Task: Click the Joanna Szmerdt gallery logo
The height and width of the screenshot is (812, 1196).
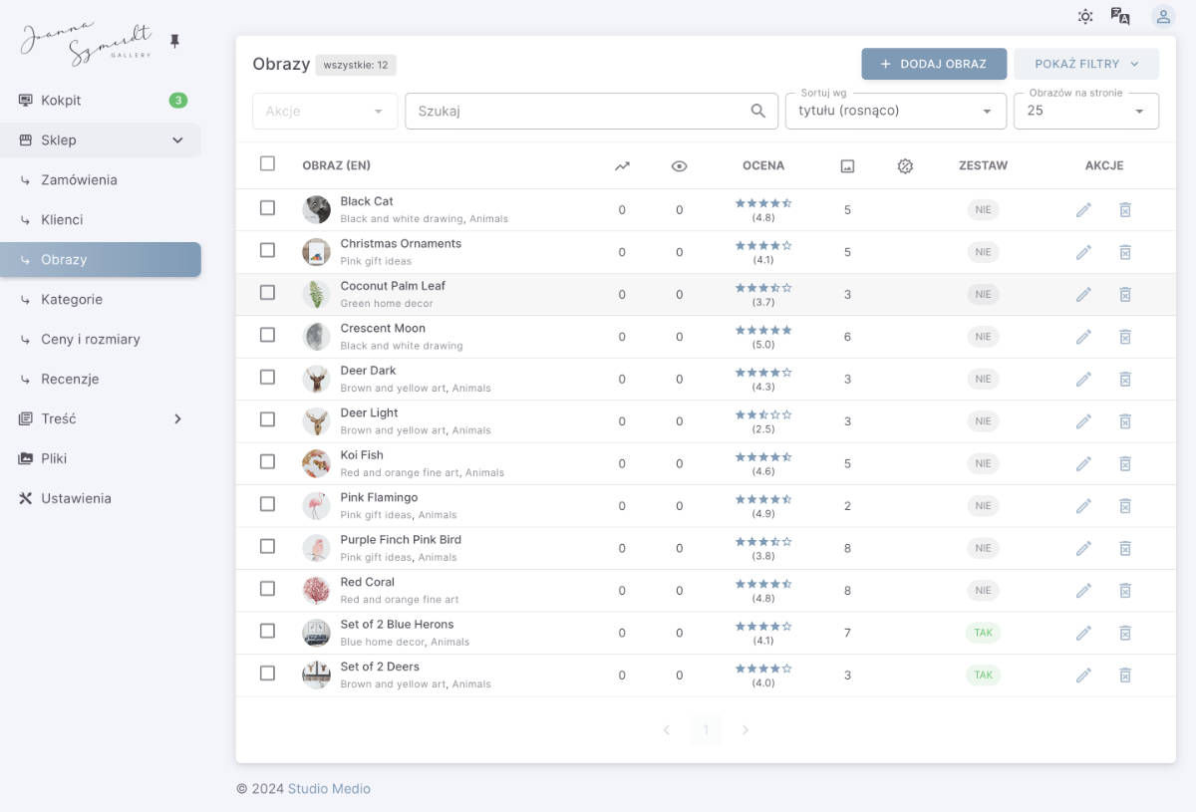Action: point(87,43)
